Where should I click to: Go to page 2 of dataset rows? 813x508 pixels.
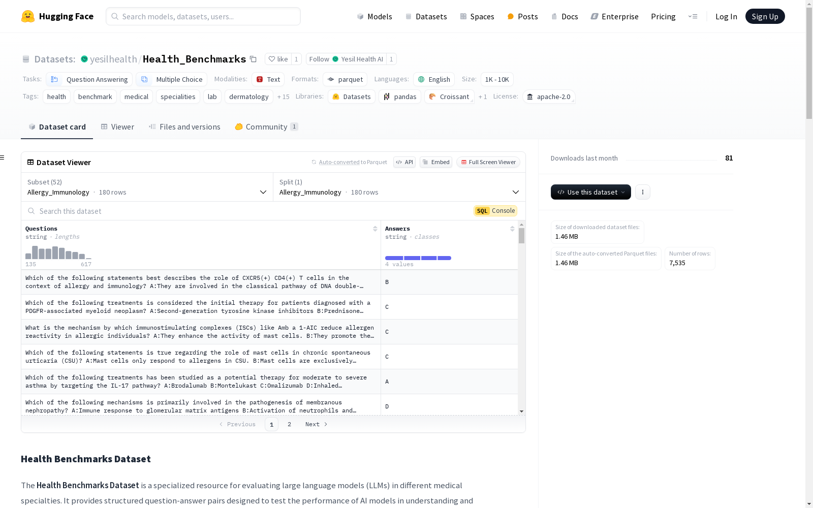tap(290, 424)
